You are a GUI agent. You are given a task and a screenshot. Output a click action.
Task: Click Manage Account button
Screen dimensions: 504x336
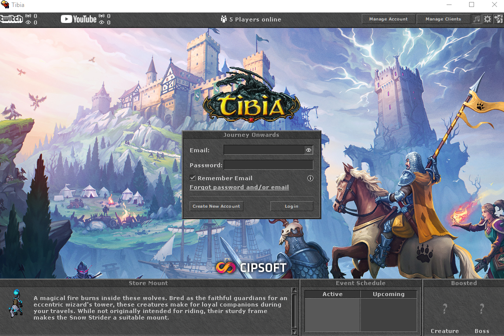coord(388,19)
